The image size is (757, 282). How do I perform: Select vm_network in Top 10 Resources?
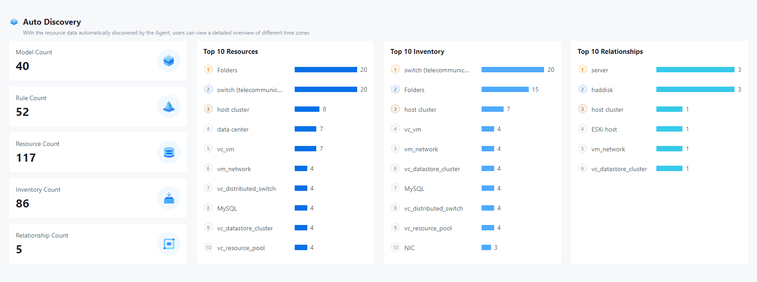tap(234, 169)
